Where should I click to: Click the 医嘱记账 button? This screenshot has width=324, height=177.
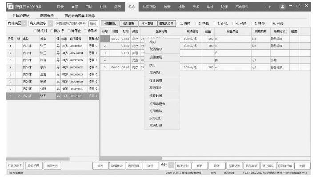pos(234,166)
